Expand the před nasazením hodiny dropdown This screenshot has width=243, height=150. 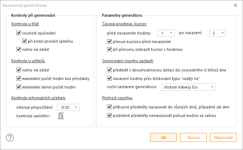click(x=166, y=33)
